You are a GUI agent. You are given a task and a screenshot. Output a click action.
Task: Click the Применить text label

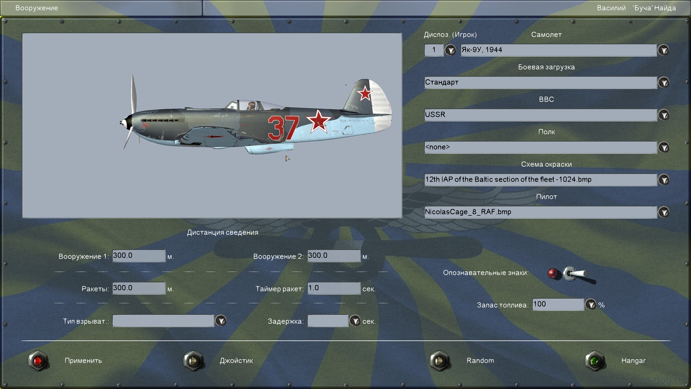[x=83, y=361]
